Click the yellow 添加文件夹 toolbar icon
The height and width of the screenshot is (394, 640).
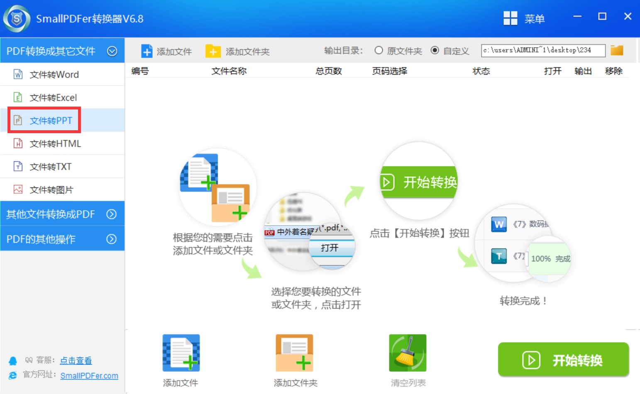(x=213, y=51)
